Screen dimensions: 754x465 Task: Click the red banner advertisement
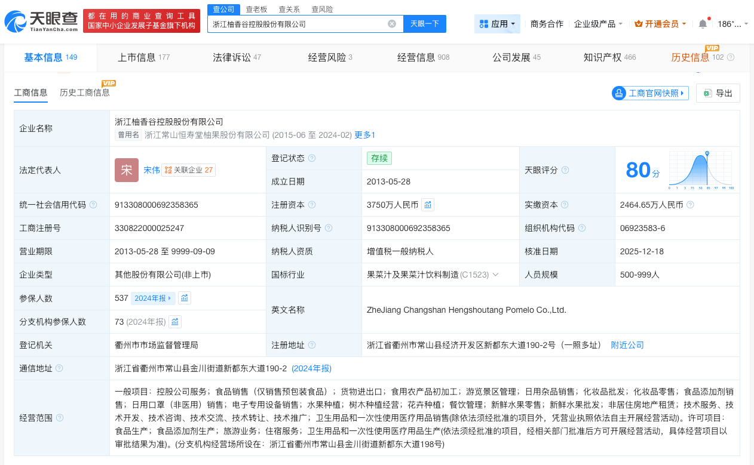[x=142, y=21]
